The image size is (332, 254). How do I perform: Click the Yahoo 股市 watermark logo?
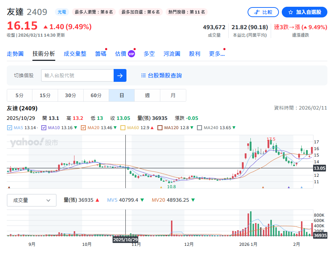34,143
